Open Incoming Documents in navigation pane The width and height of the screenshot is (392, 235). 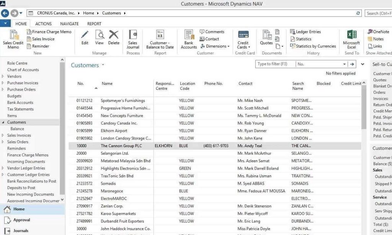tap(26, 162)
